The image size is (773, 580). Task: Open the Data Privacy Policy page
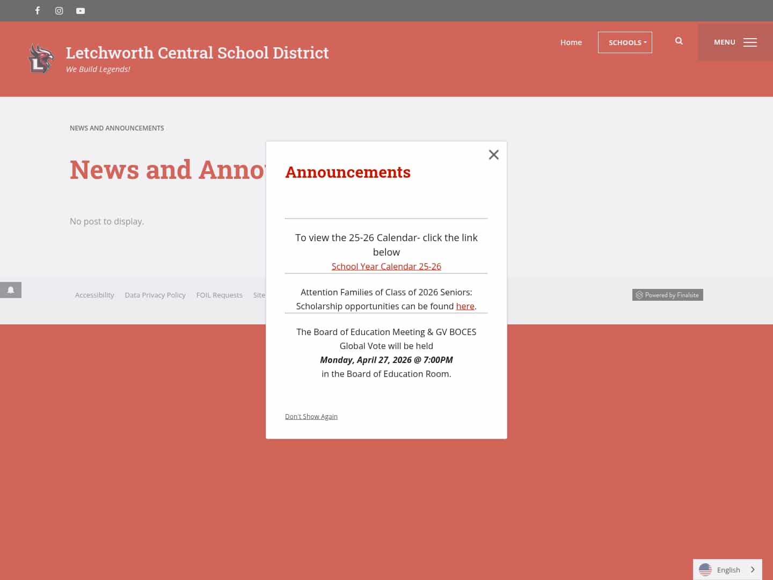155,295
